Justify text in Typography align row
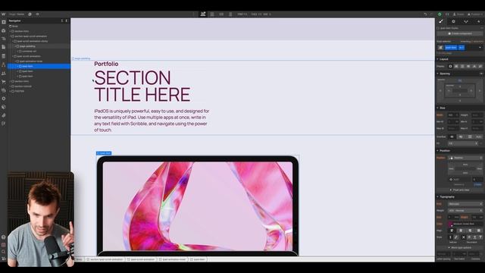The image size is (485, 273). [479, 231]
